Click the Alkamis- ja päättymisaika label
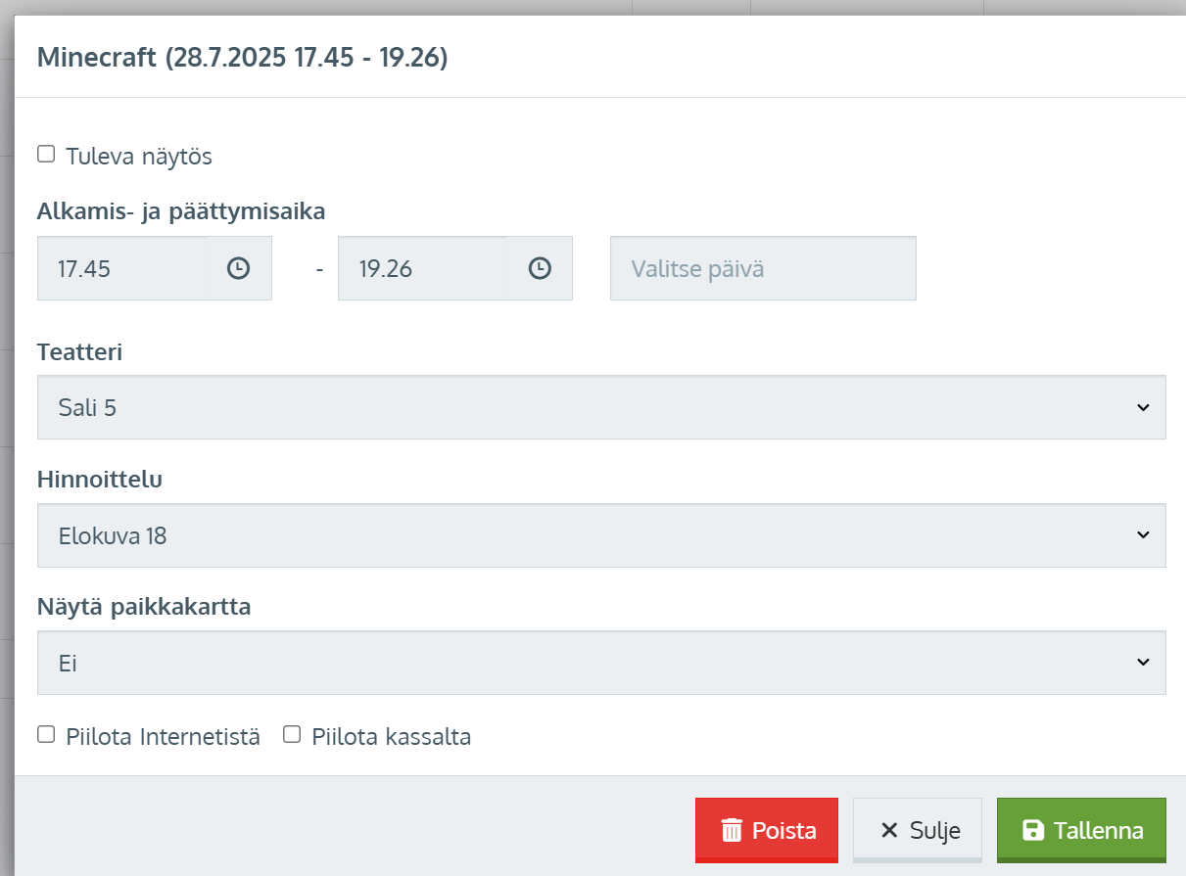Image resolution: width=1186 pixels, height=876 pixels. [181, 211]
